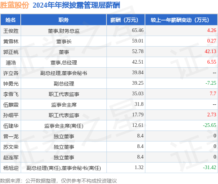This screenshot has width=218, height=184.
Task: Select the name 潘浩
Action: click(x=11, y=63)
